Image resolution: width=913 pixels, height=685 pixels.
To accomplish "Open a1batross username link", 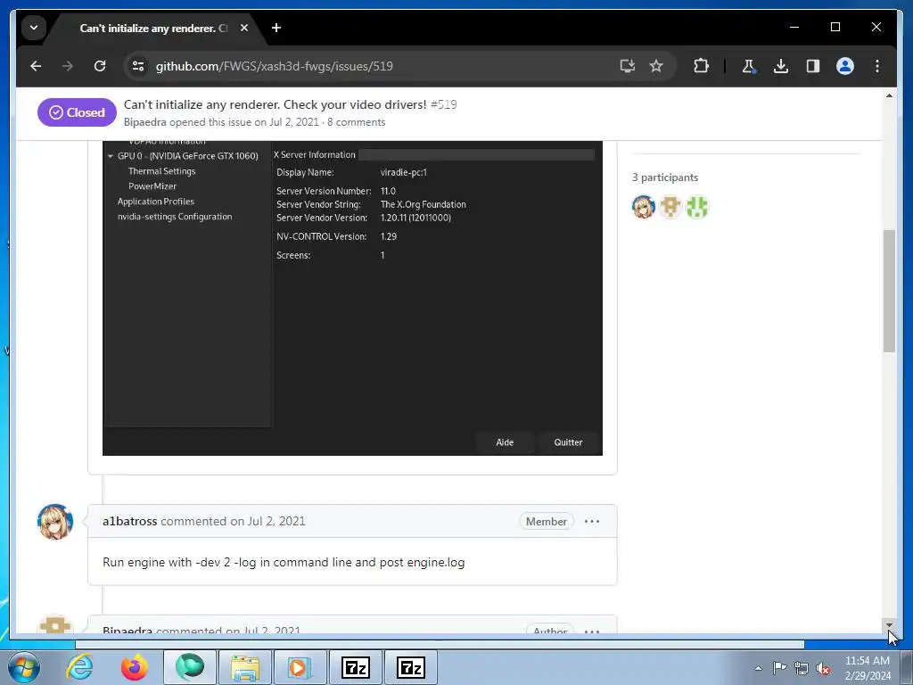I will point(130,521).
